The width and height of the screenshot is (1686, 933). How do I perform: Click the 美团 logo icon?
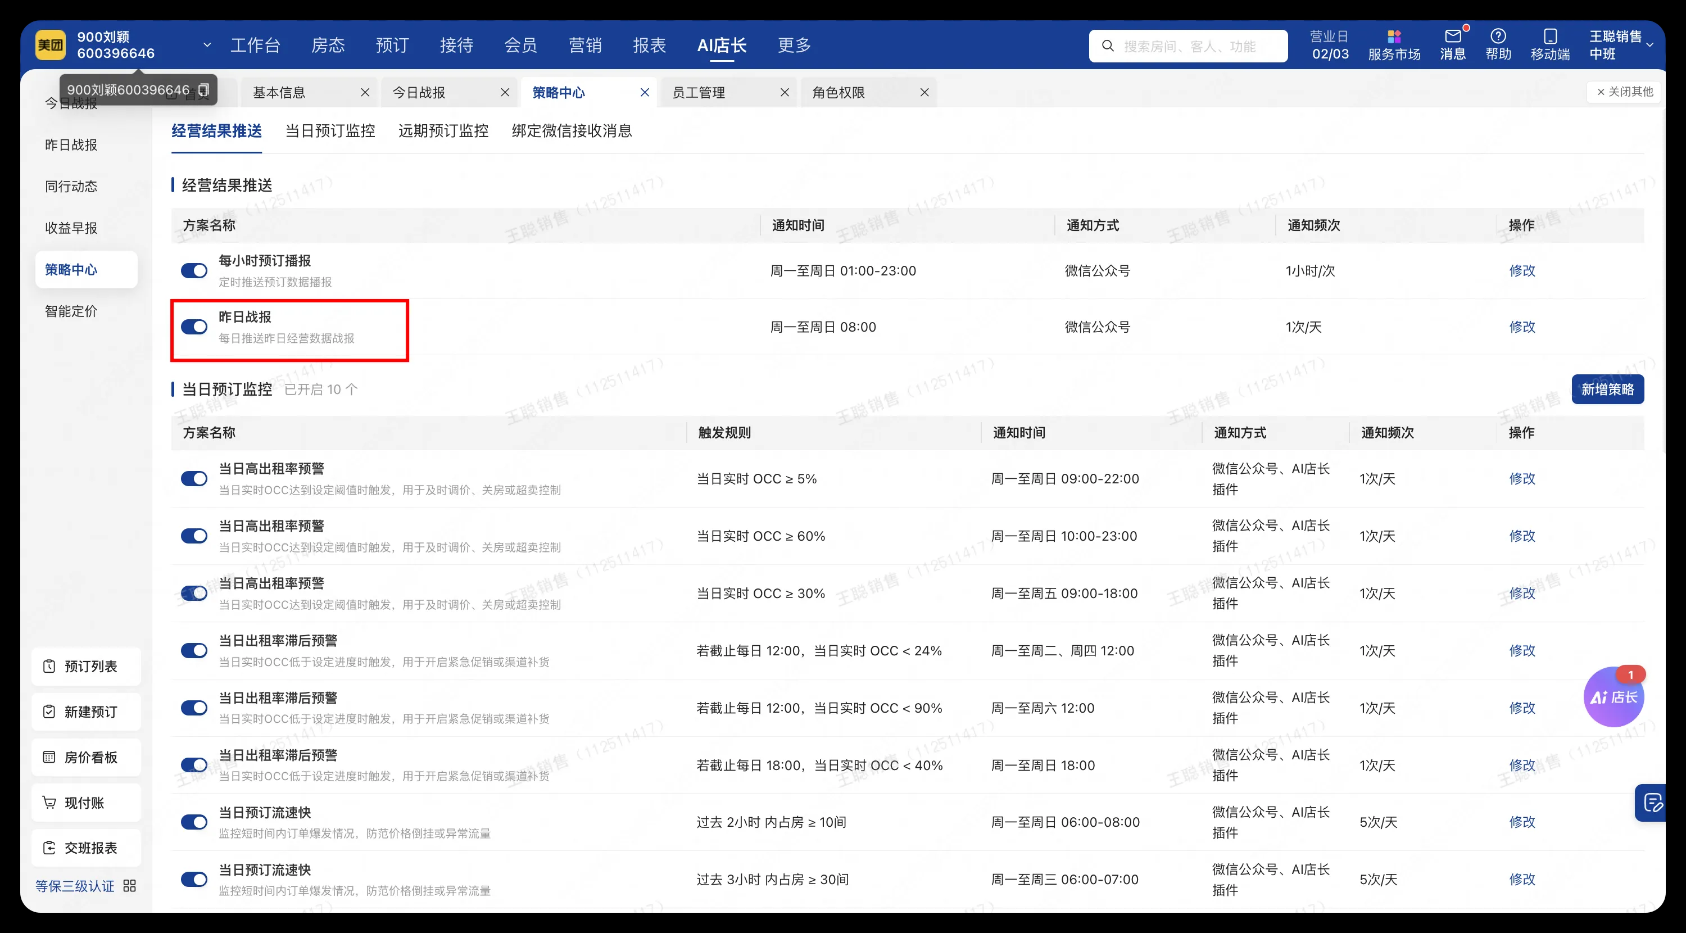51,44
